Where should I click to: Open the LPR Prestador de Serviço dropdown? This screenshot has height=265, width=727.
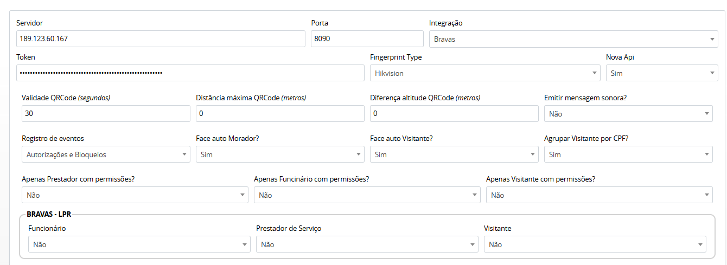point(367,244)
